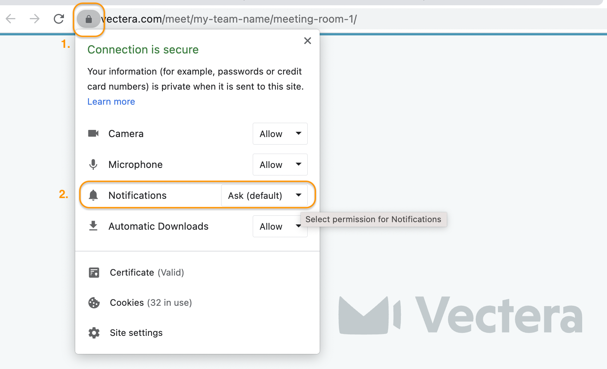Open the Learn more link
The height and width of the screenshot is (369, 607).
[111, 102]
